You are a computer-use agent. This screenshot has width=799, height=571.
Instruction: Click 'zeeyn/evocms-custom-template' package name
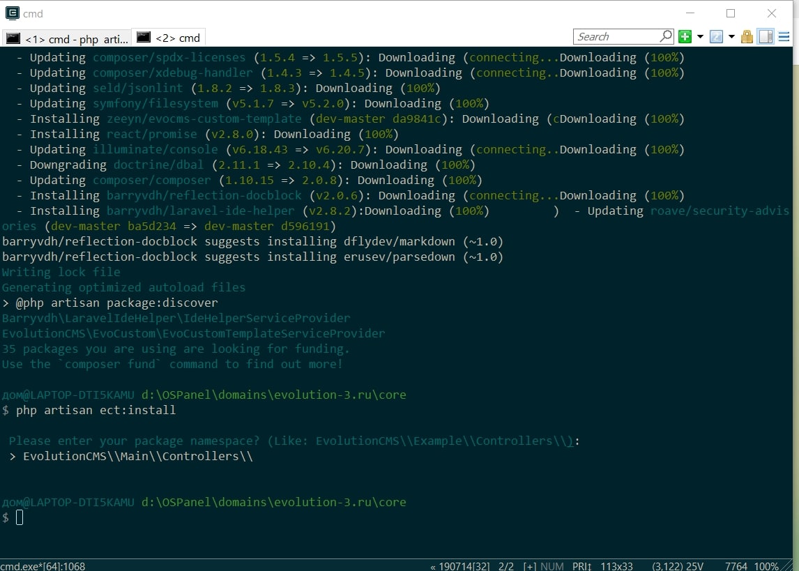(204, 119)
